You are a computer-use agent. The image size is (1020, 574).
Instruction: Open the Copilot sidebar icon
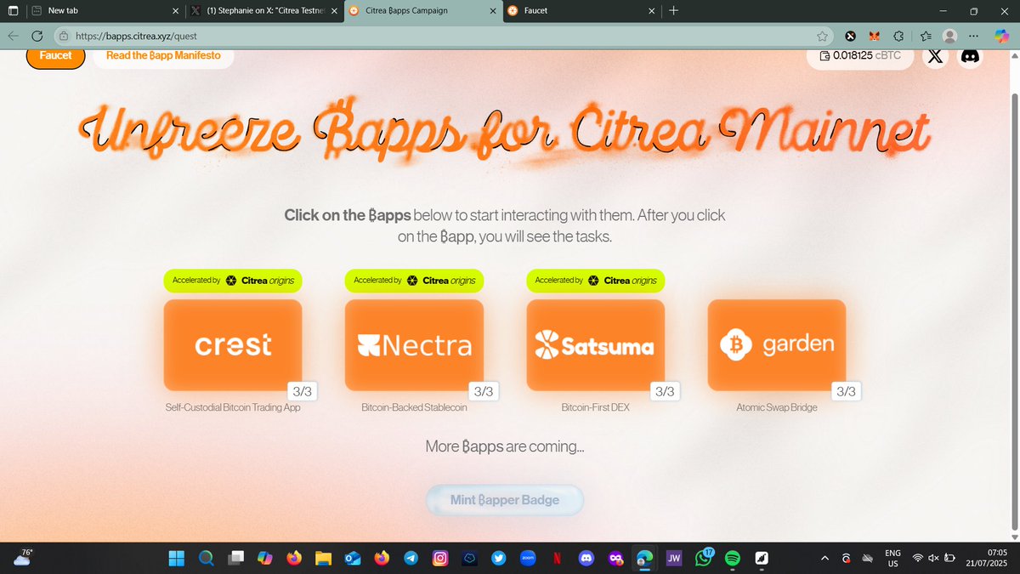pyautogui.click(x=1004, y=36)
